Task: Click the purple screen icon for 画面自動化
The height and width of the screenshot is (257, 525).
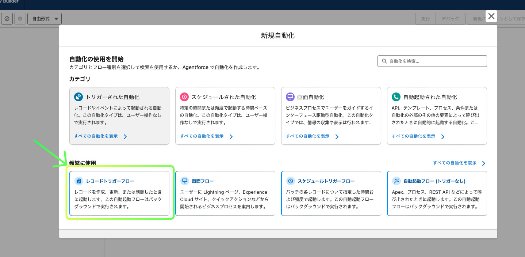Action: point(290,97)
